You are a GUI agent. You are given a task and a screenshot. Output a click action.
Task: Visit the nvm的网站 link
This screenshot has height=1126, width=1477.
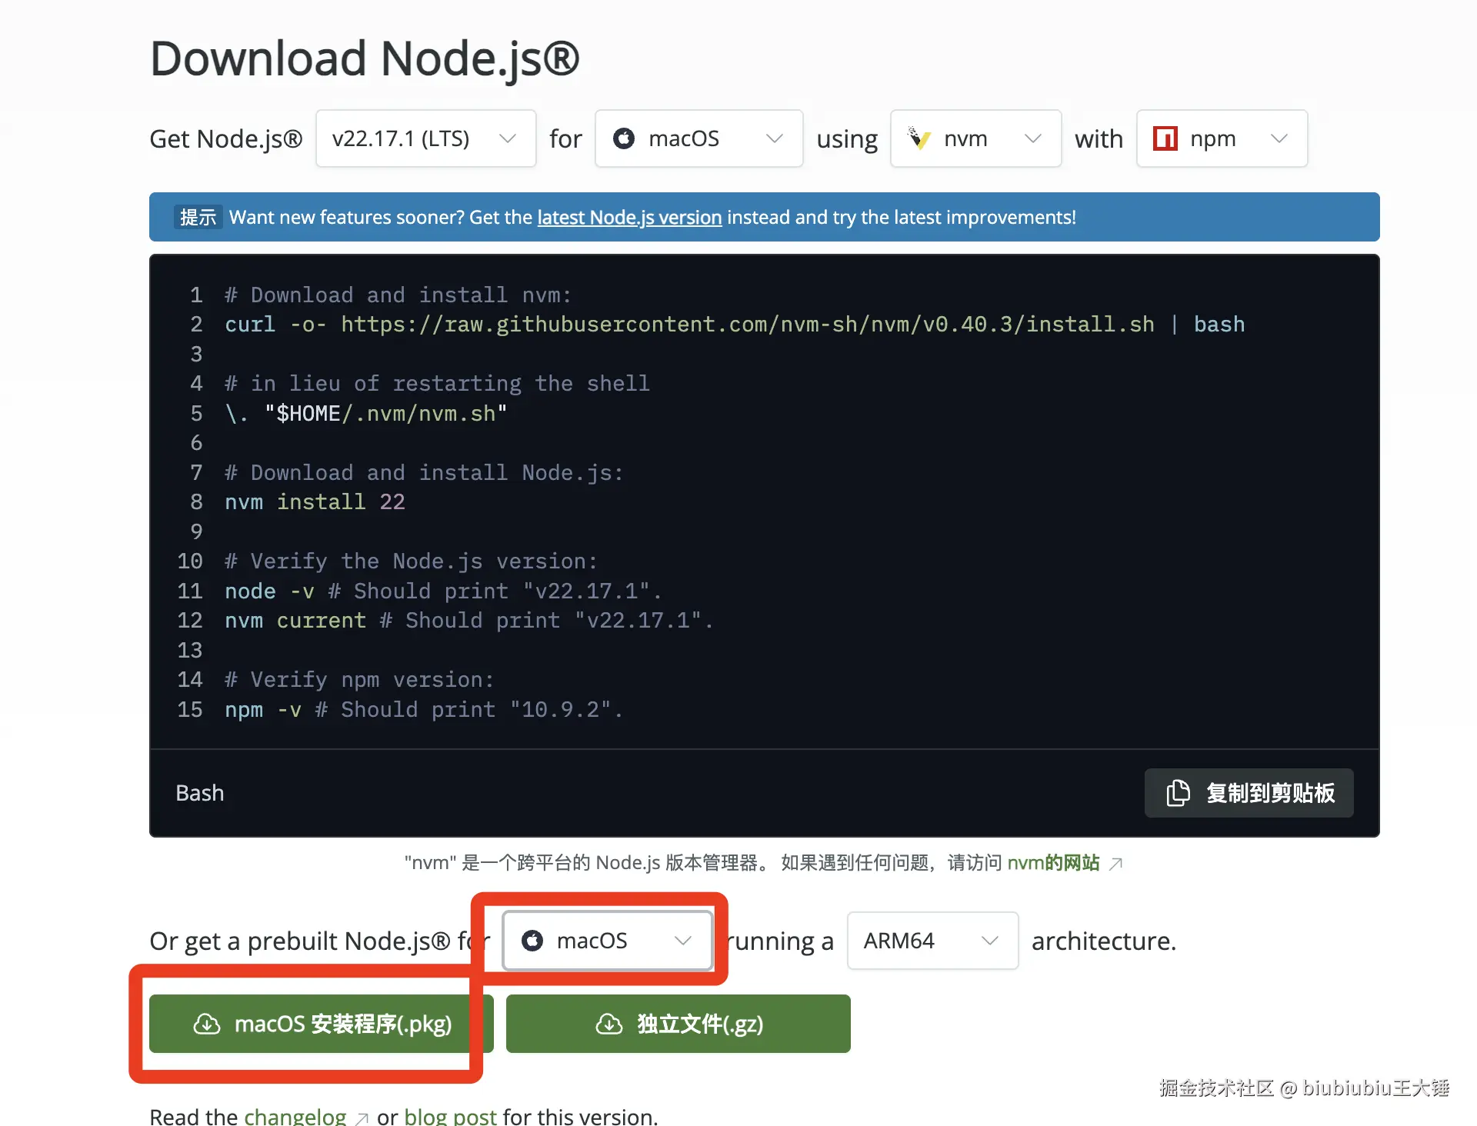[x=1053, y=863]
